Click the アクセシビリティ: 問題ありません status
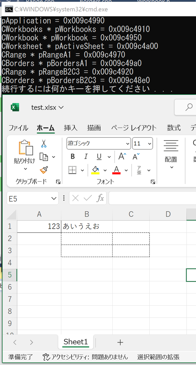Screen dimensions: 196x365 coord(85,357)
